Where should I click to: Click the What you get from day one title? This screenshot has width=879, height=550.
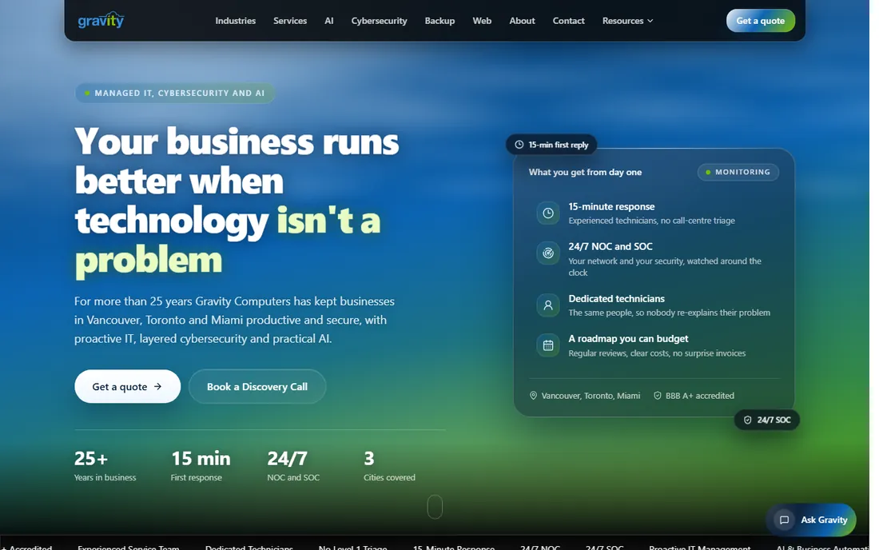[585, 172]
